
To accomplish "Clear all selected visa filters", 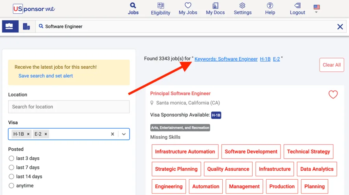I will [x=113, y=134].
